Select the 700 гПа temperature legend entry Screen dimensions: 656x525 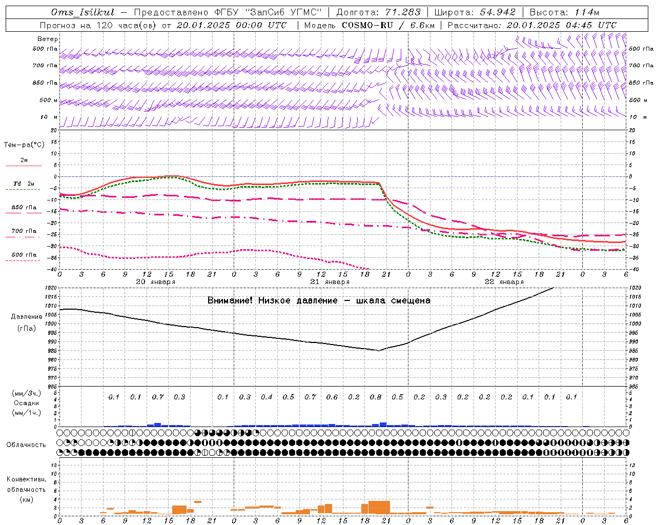point(24,231)
